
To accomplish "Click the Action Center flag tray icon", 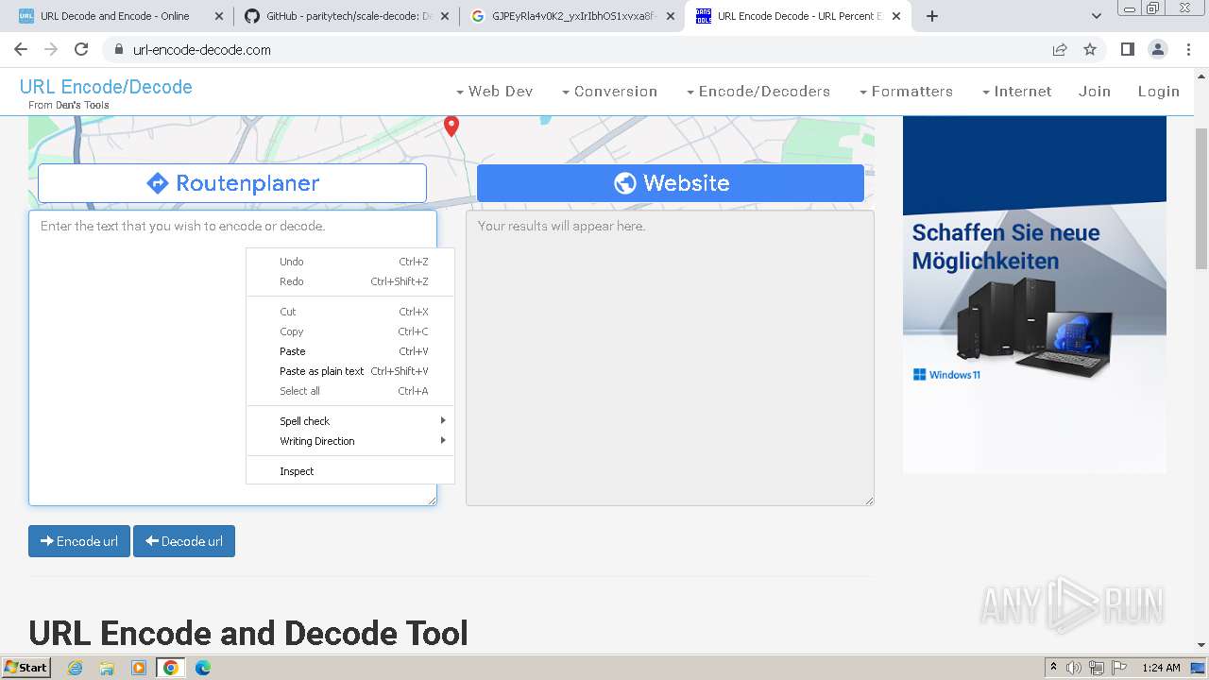I will 1119,668.
